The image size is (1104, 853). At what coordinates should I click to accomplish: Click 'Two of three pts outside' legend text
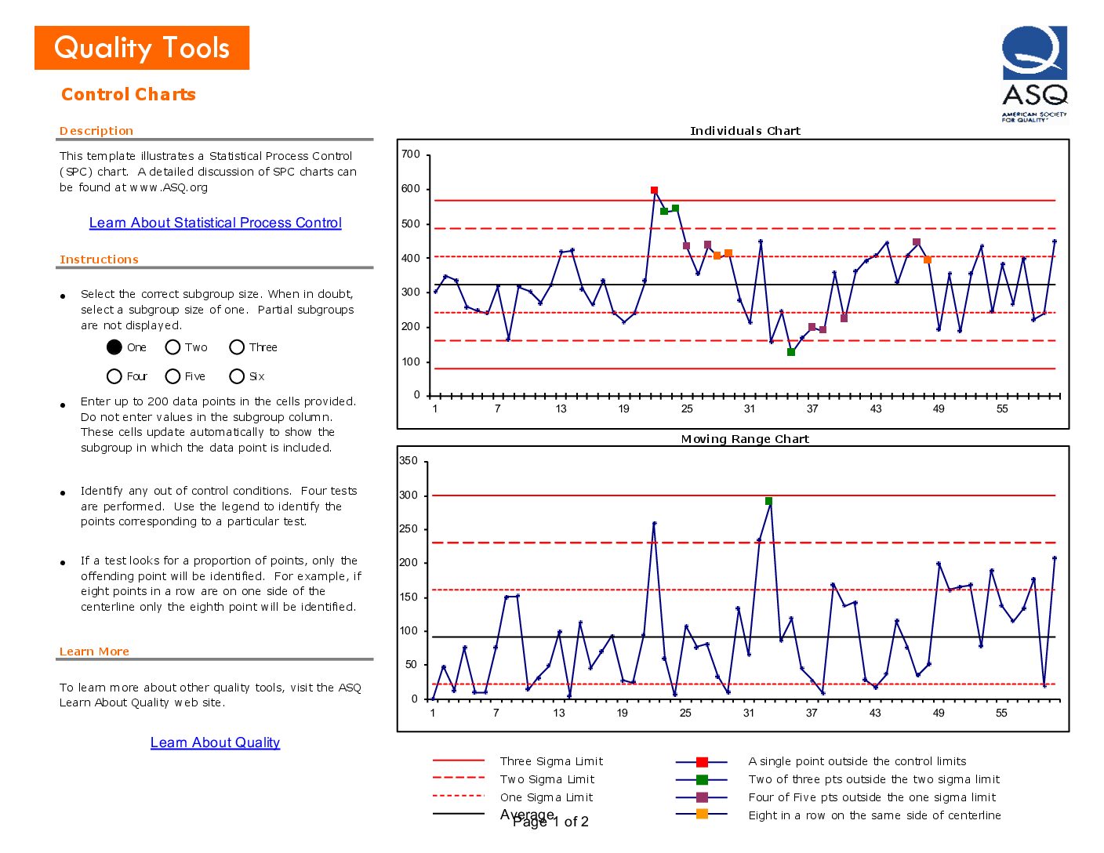(874, 779)
